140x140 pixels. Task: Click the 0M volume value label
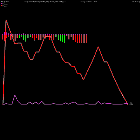click(131, 103)
